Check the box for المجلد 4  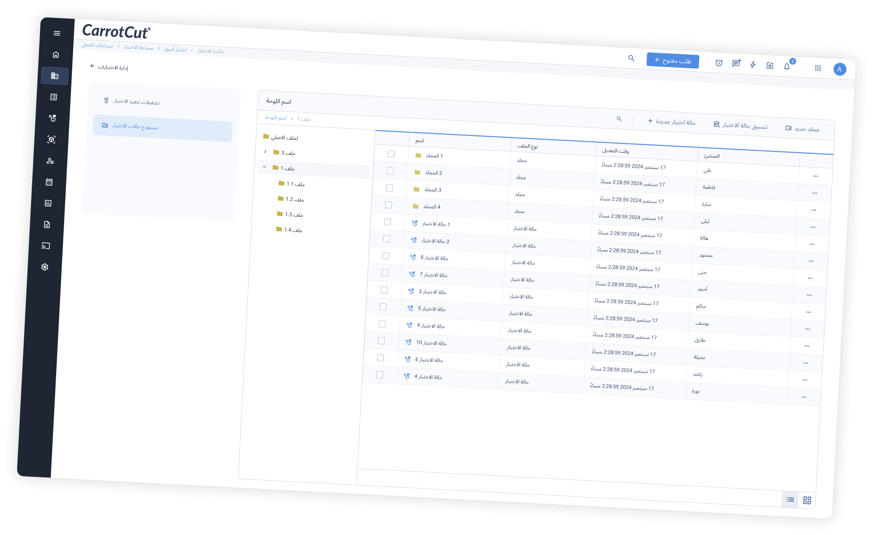click(388, 205)
